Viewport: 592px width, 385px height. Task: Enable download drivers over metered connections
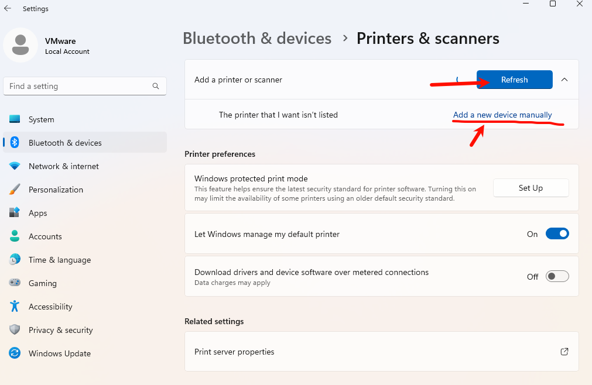pyautogui.click(x=557, y=277)
